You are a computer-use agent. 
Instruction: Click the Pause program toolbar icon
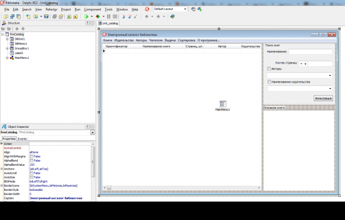click(109, 17)
